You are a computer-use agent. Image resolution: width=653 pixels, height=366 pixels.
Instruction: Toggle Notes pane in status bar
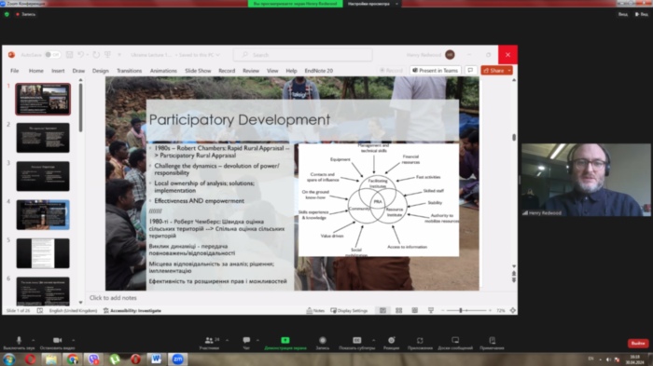(315, 311)
